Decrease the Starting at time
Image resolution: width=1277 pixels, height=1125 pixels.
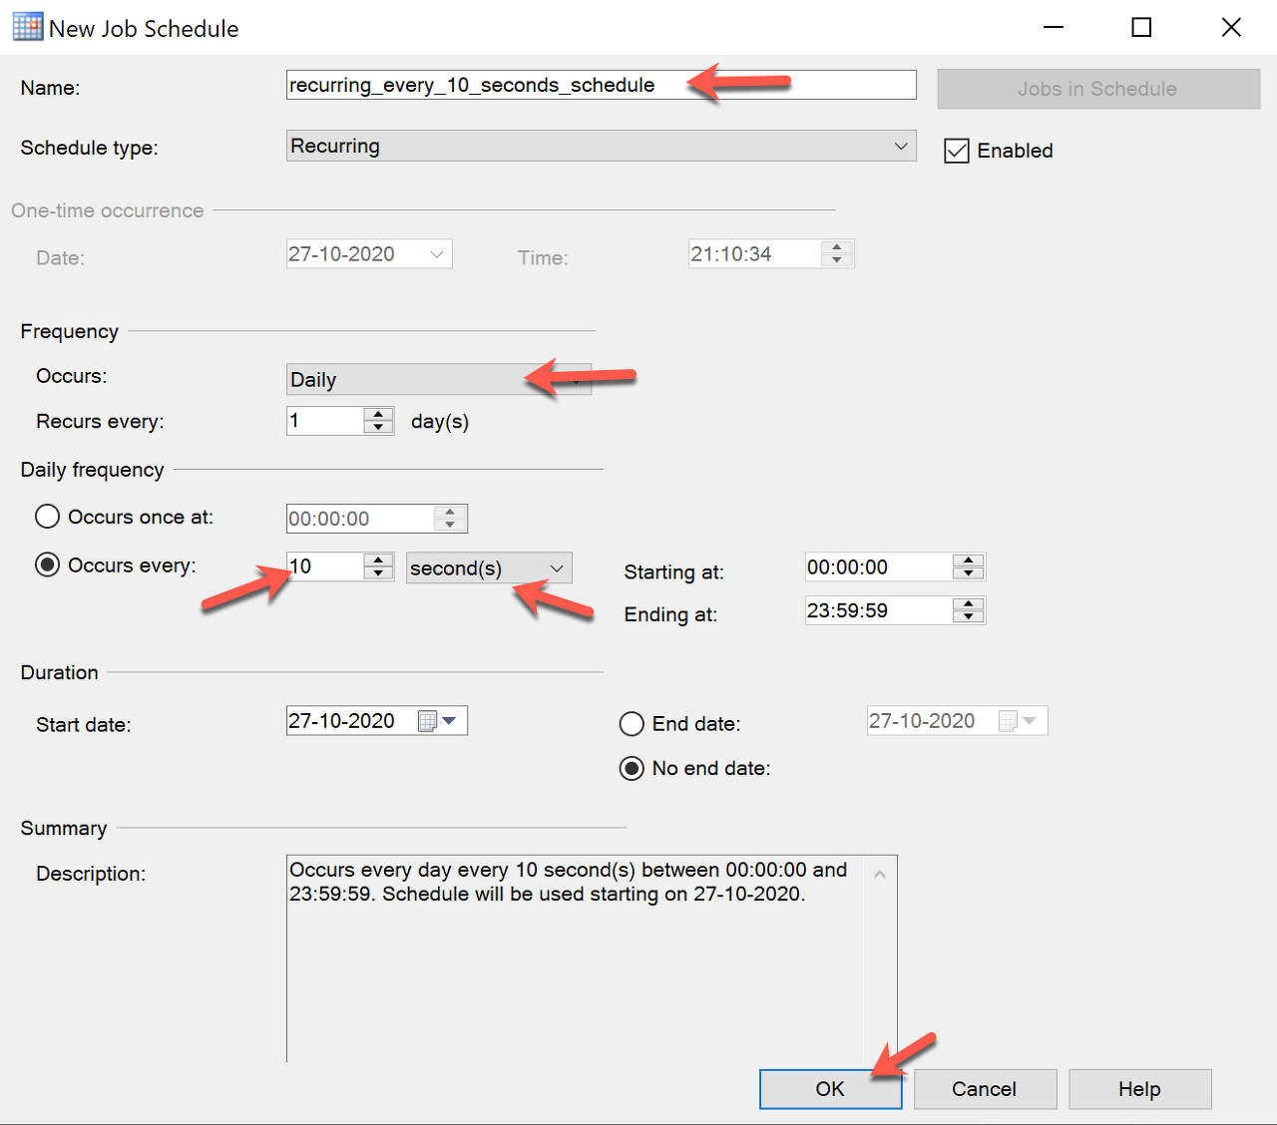click(x=968, y=573)
